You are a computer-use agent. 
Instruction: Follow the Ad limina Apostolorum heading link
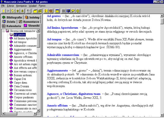tap(63, 28)
